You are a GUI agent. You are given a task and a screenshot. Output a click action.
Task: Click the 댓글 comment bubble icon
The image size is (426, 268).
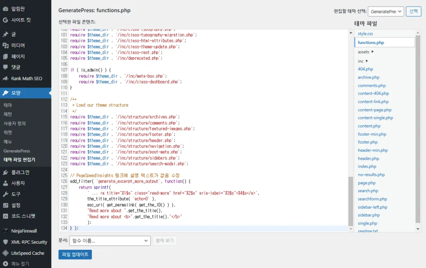[x=5, y=67]
